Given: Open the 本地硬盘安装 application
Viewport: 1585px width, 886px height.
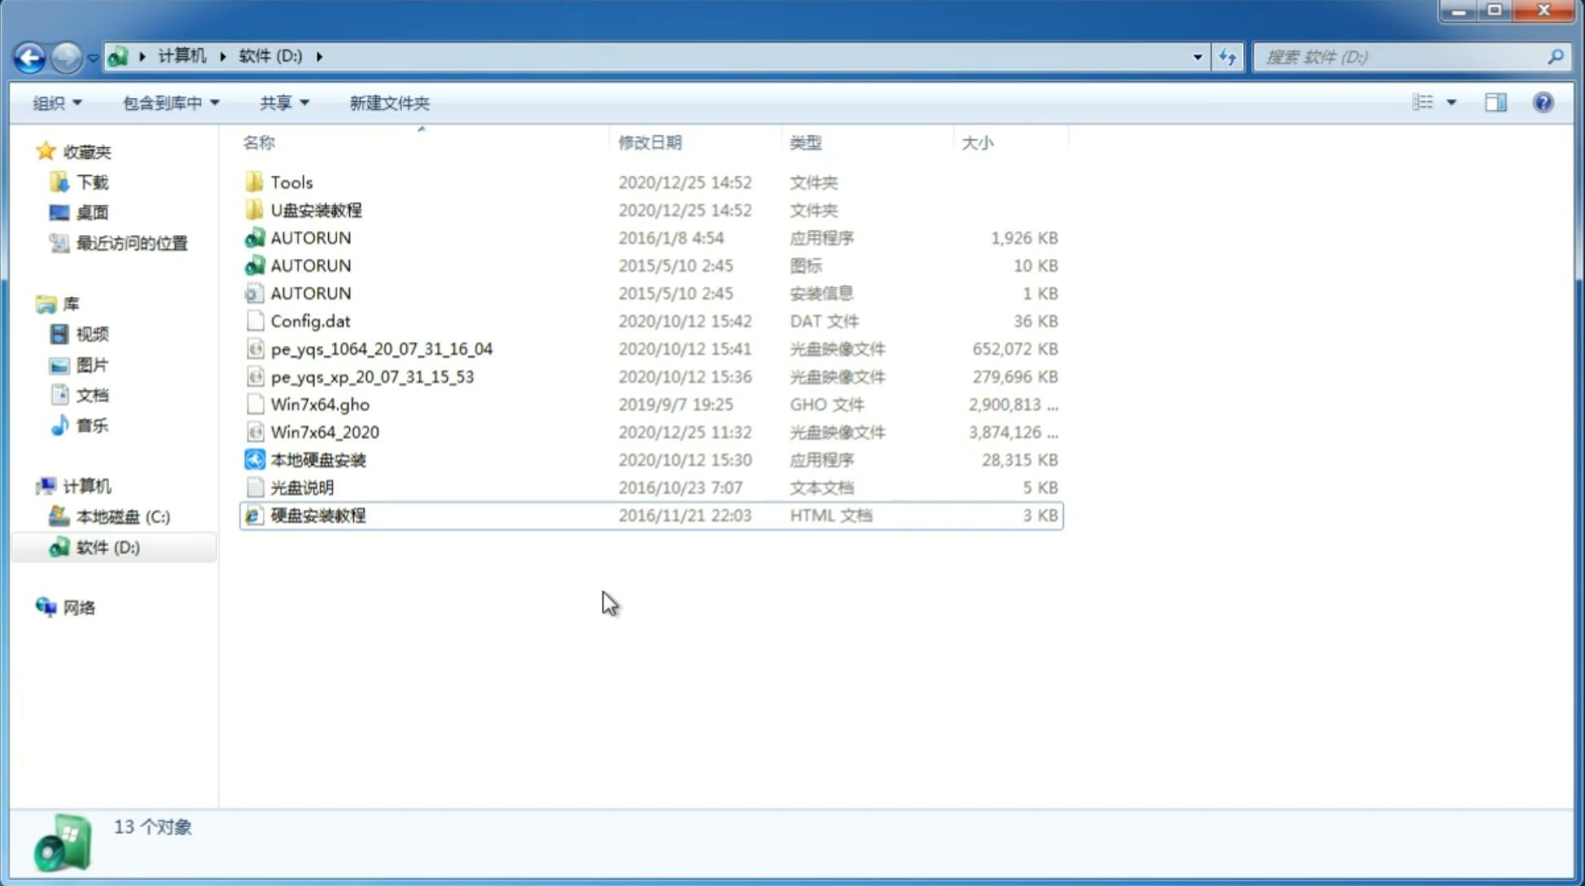Looking at the screenshot, I should pos(317,459).
